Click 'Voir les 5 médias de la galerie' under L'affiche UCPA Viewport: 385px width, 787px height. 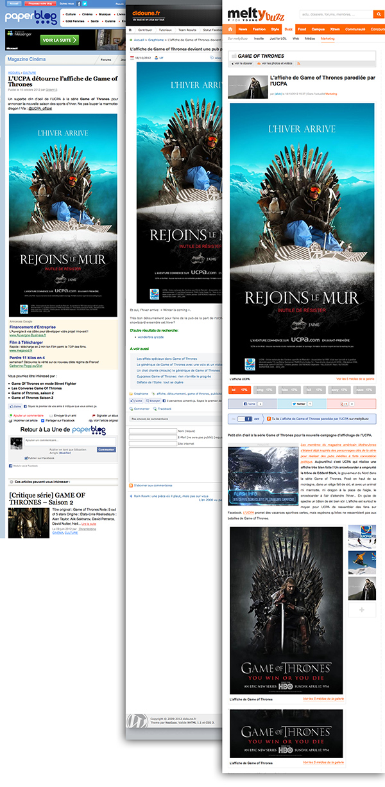point(354,379)
